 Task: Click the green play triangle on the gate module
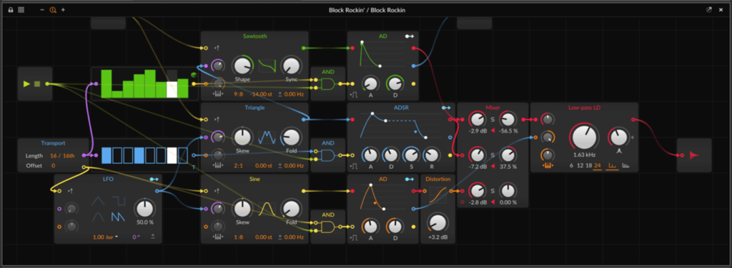click(27, 84)
